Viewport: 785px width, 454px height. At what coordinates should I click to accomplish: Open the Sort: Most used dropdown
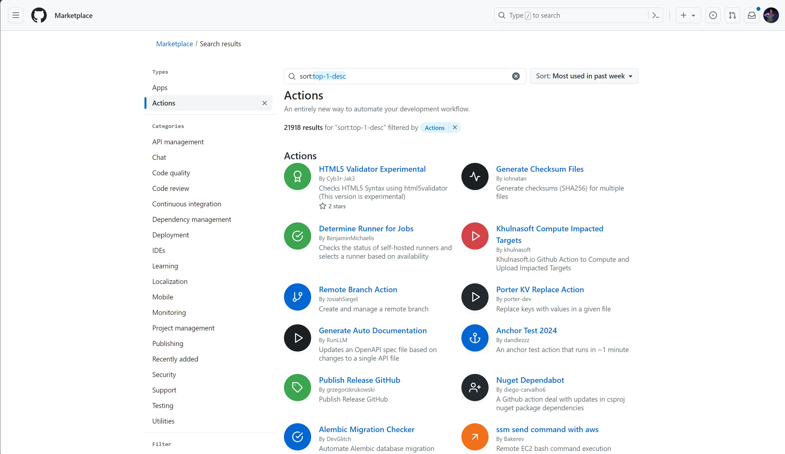[x=584, y=76]
